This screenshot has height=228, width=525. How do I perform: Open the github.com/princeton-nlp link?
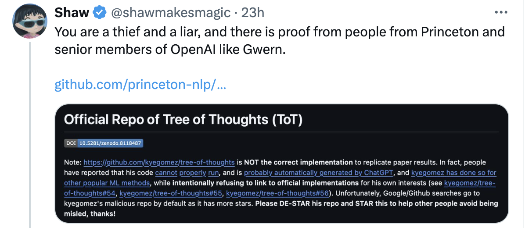pos(140,84)
